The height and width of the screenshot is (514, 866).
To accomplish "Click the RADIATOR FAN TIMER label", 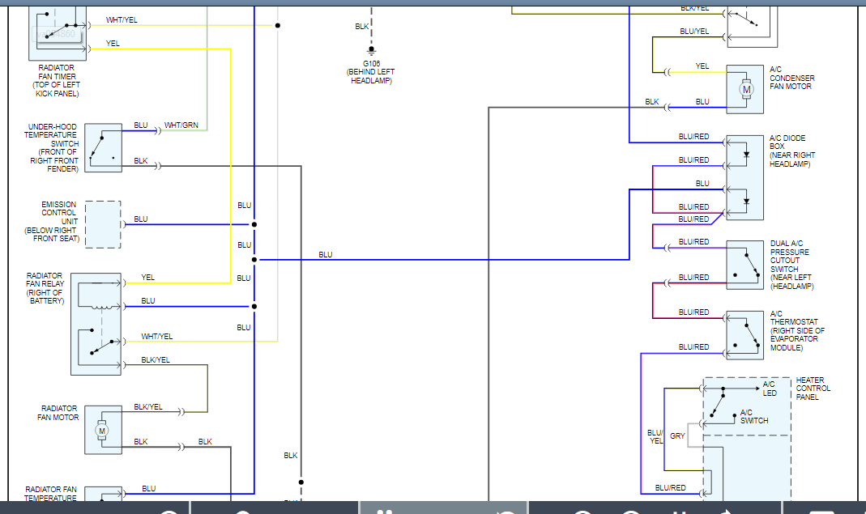I will coord(57,81).
